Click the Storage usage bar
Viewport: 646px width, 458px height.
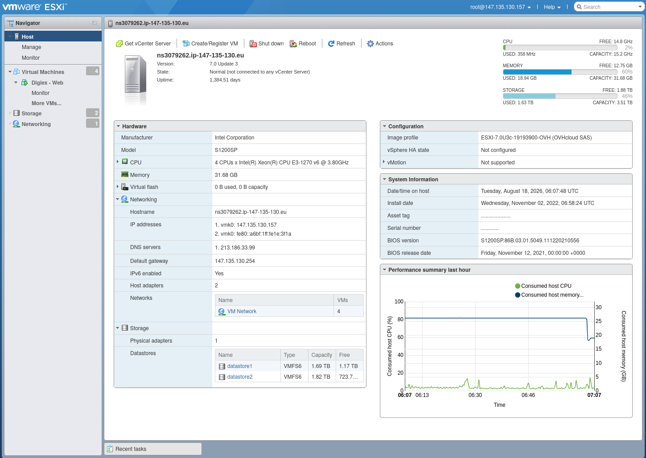(x=560, y=96)
